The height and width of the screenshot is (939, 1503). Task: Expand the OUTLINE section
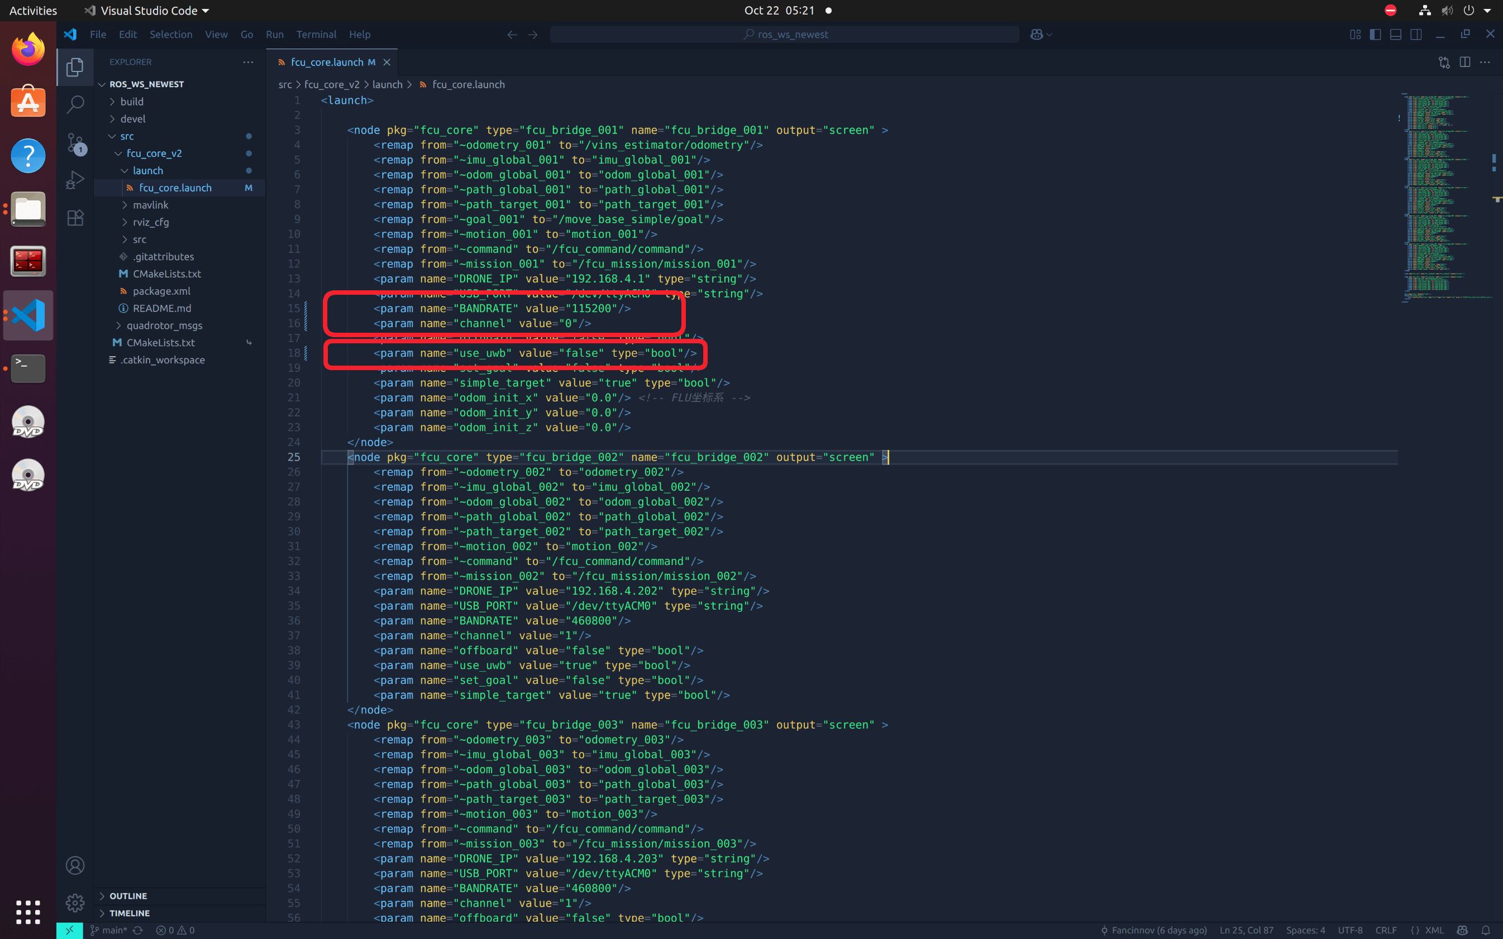pyautogui.click(x=128, y=895)
